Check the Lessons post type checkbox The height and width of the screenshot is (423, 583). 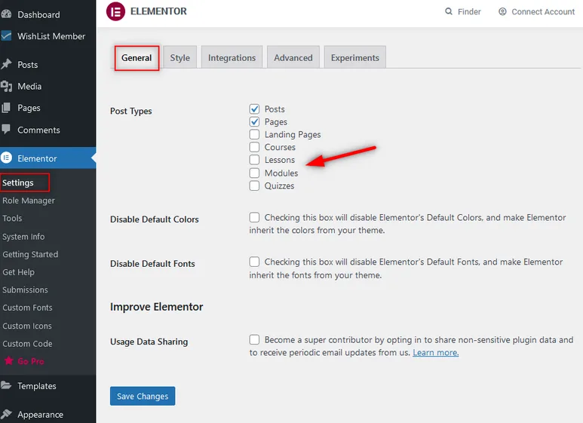click(254, 160)
